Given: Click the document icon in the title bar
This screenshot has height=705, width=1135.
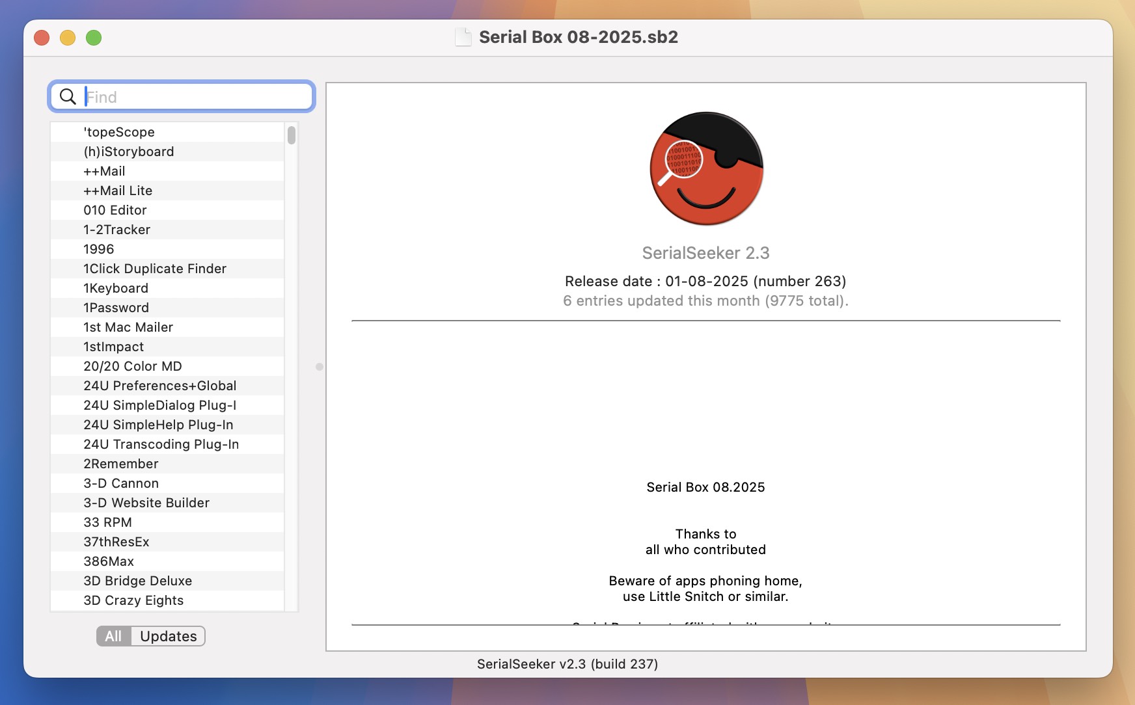Looking at the screenshot, I should [463, 37].
